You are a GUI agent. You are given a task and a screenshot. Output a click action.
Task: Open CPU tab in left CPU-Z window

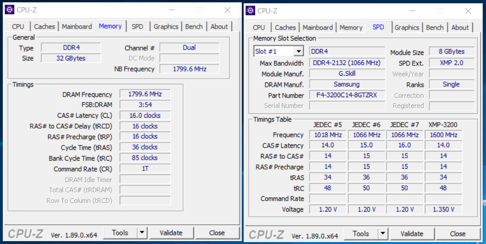[x=18, y=27]
